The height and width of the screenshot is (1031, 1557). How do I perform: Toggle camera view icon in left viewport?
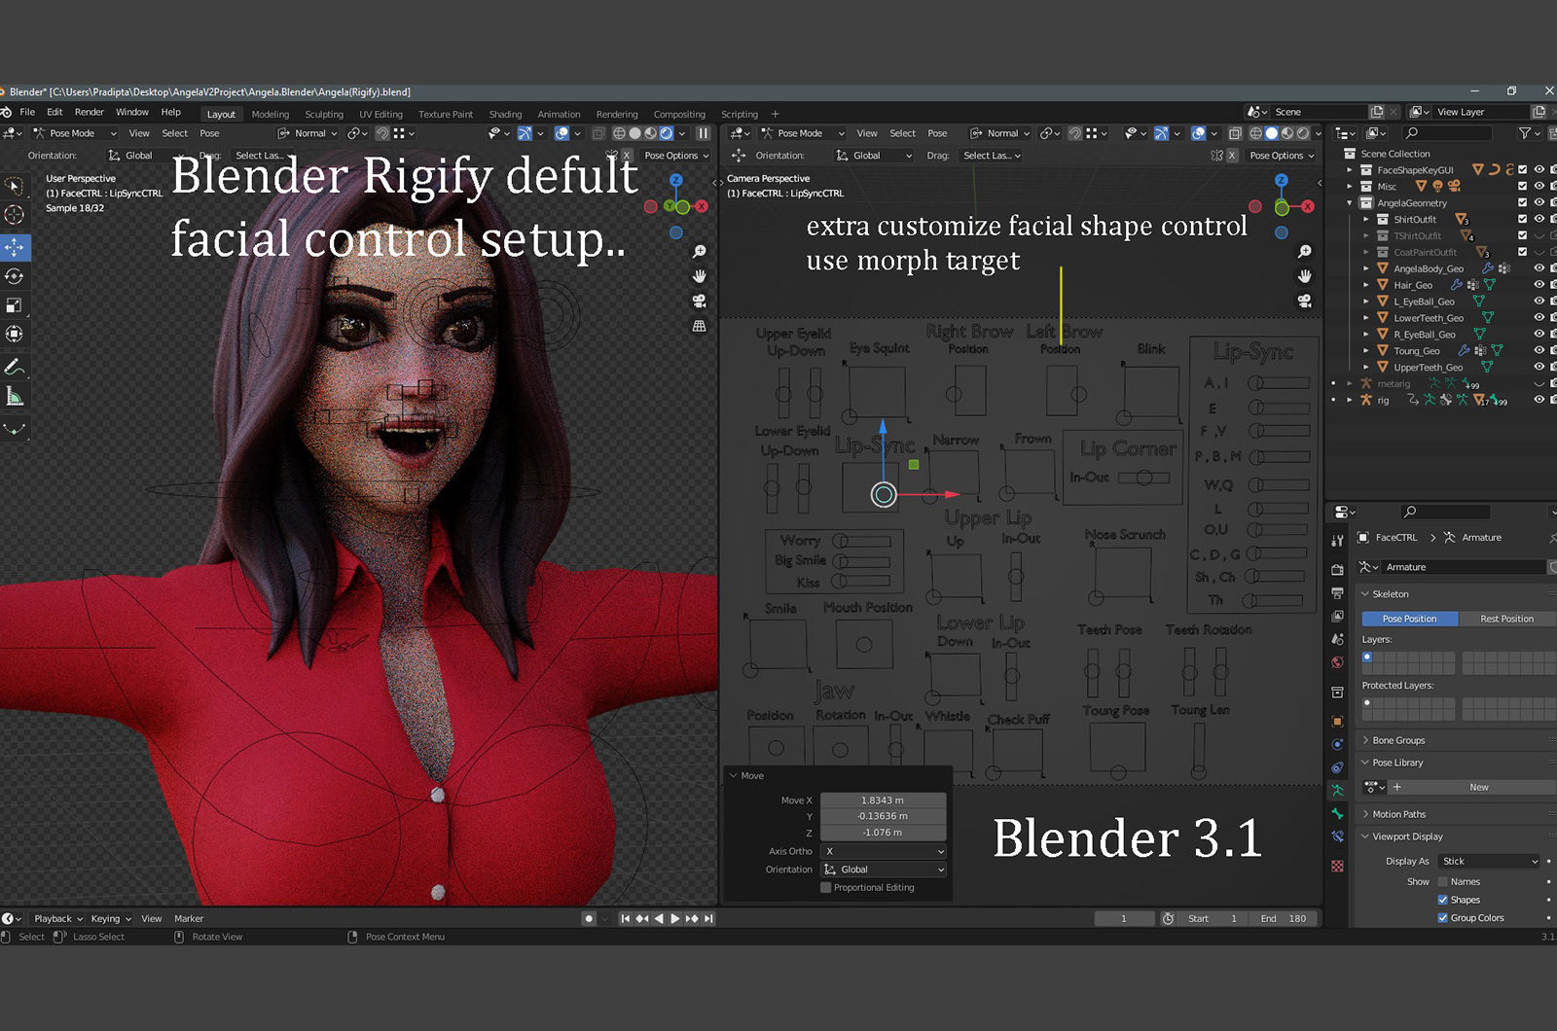click(x=699, y=301)
